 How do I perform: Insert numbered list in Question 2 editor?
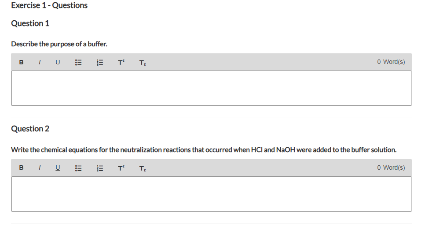coord(100,168)
